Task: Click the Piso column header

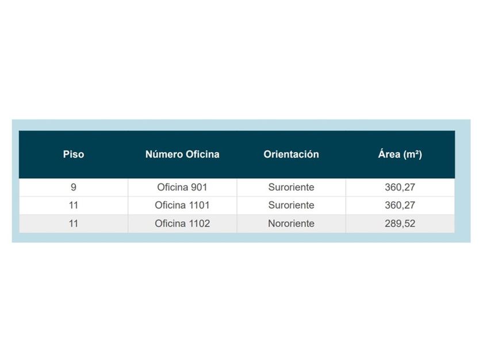Action: pos(74,155)
